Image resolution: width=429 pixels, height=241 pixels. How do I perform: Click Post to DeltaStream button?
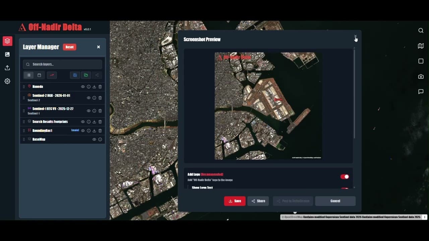[293, 201]
